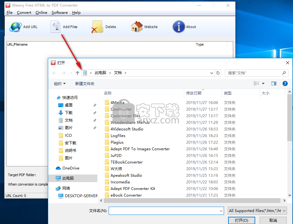
Task: Click the search magnifier icon
Action: pos(284,73)
